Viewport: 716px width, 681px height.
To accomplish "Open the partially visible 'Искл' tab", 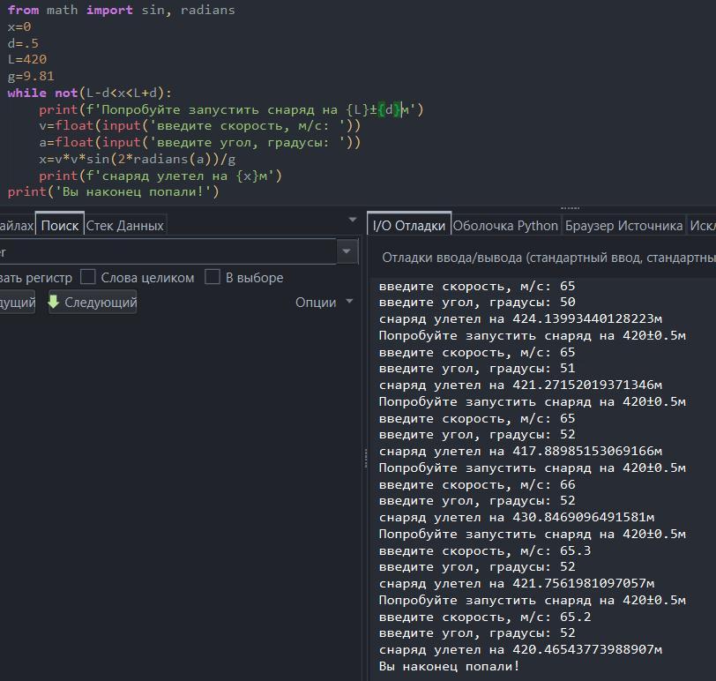I will [702, 226].
